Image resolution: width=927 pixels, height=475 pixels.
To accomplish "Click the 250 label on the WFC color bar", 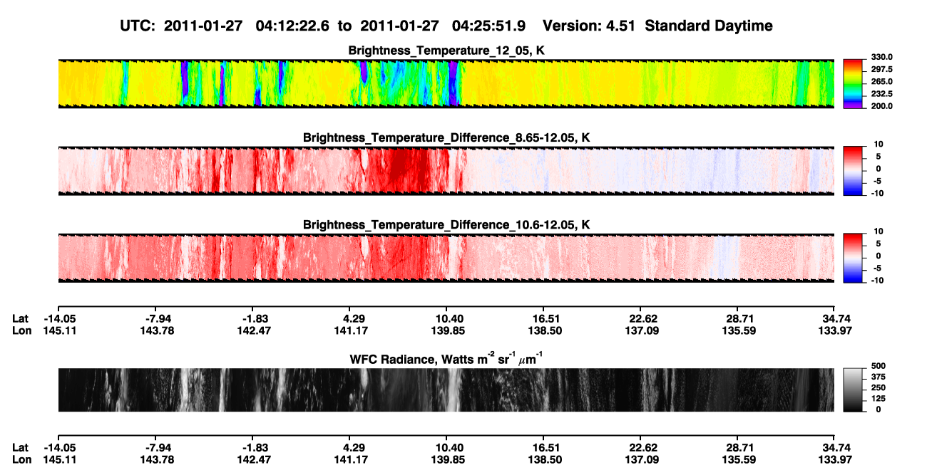I will (879, 388).
